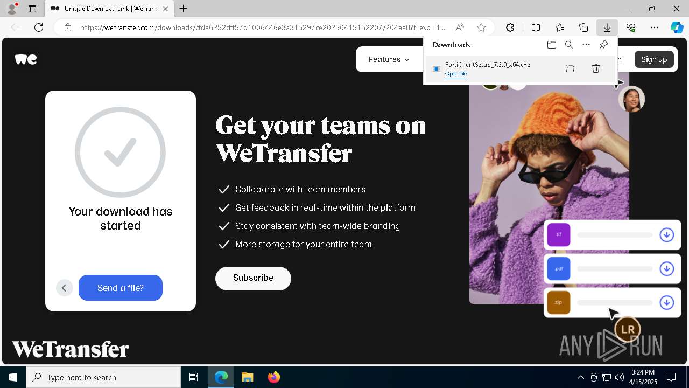Open downloads folder in Downloads panel
This screenshot has width=689, height=388.
coord(551,45)
